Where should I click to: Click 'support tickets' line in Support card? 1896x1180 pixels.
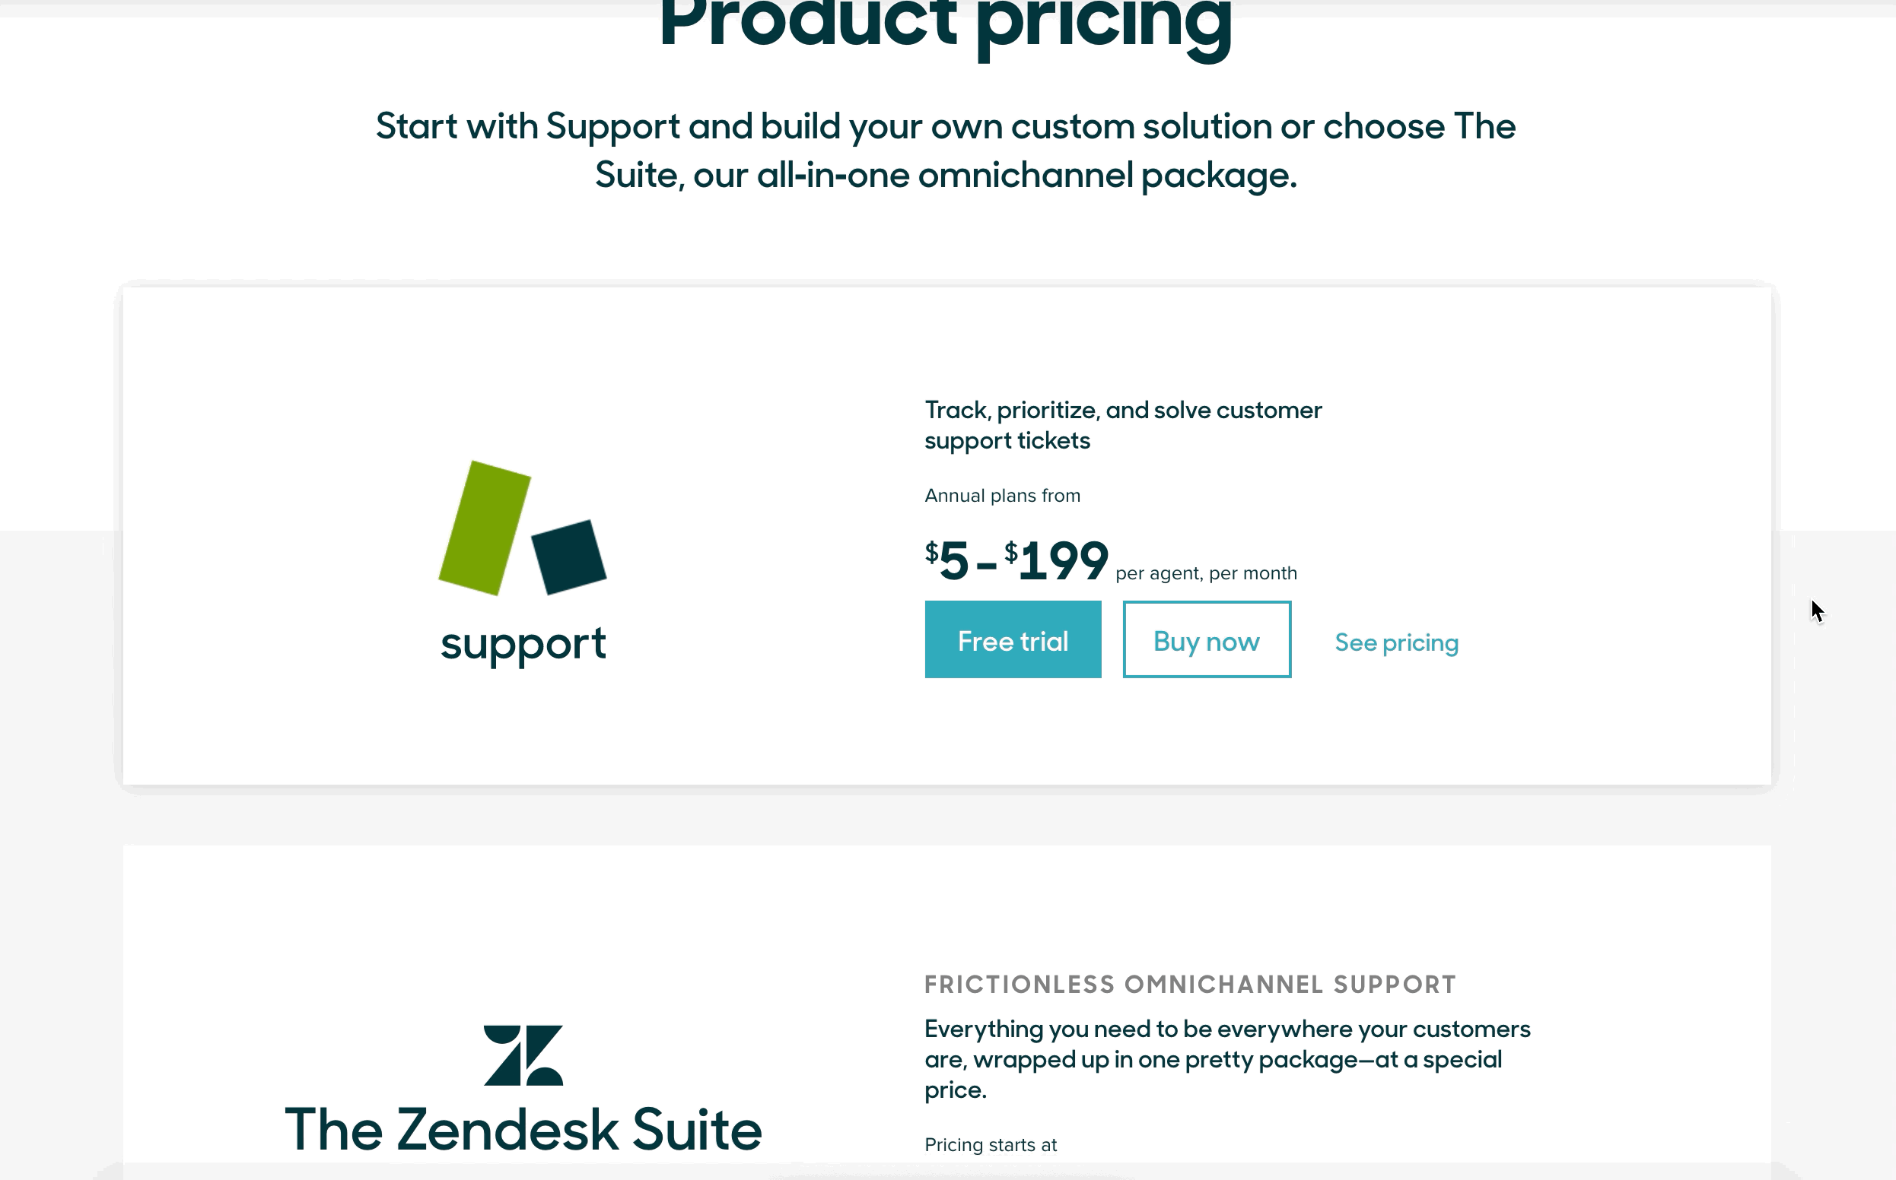1007,441
